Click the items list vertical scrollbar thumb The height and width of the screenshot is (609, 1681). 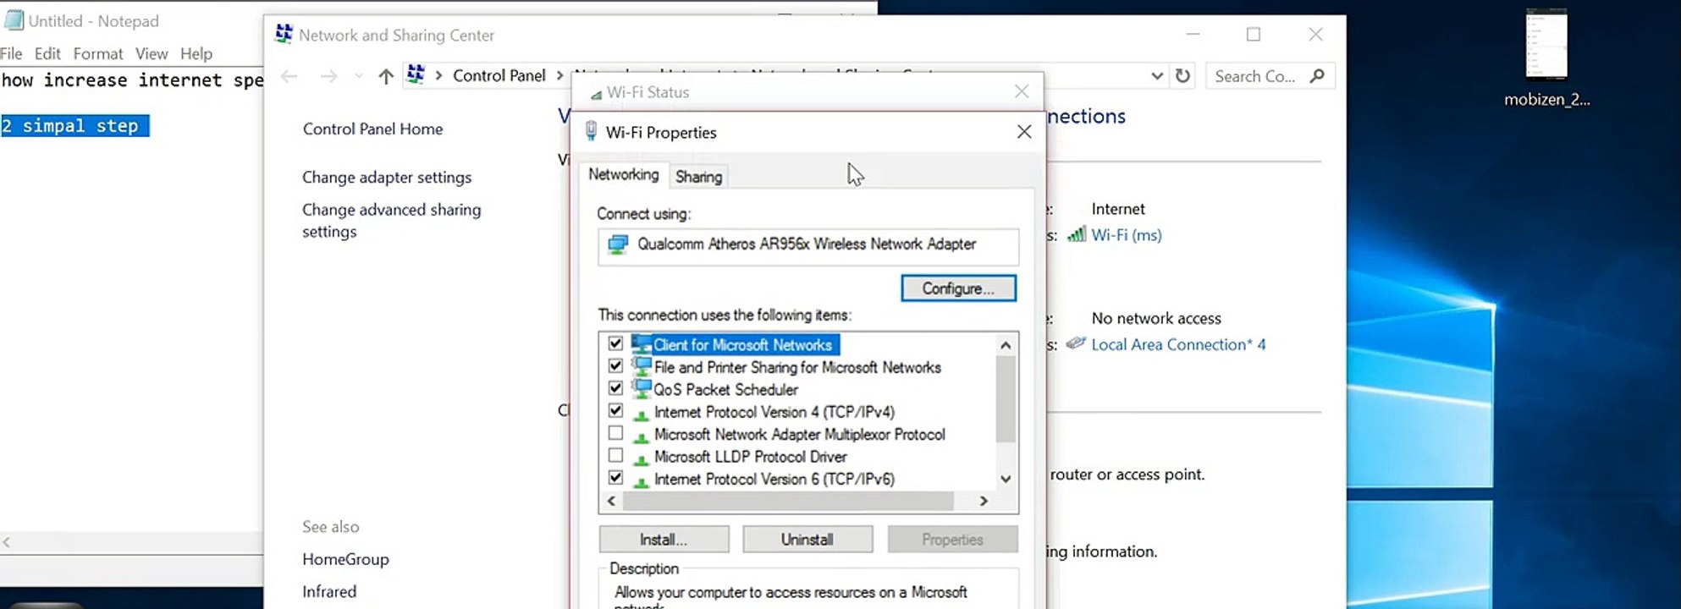[1006, 398]
